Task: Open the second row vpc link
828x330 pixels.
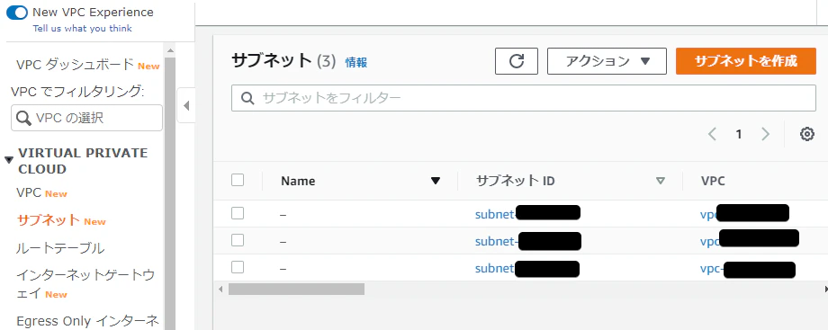Action: coord(750,239)
